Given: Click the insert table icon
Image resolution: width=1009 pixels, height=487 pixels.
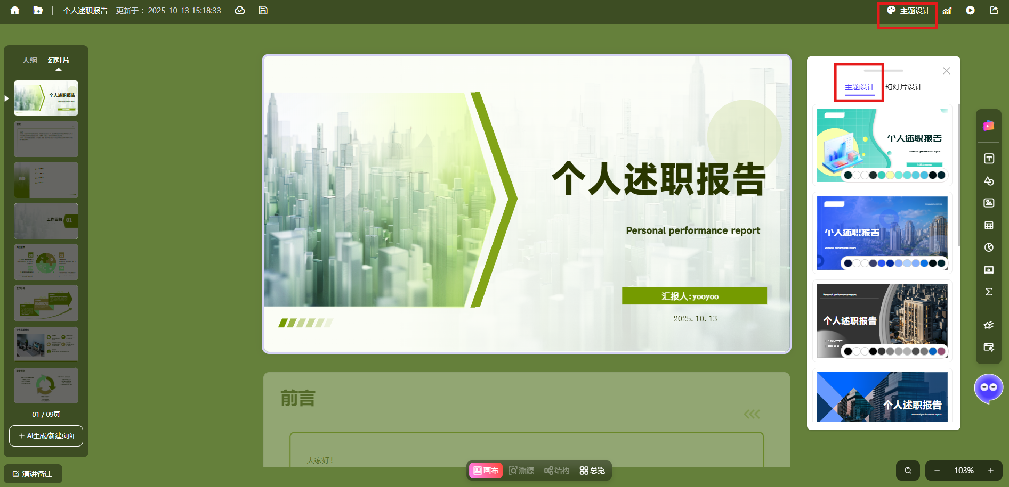Looking at the screenshot, I should click(x=989, y=225).
